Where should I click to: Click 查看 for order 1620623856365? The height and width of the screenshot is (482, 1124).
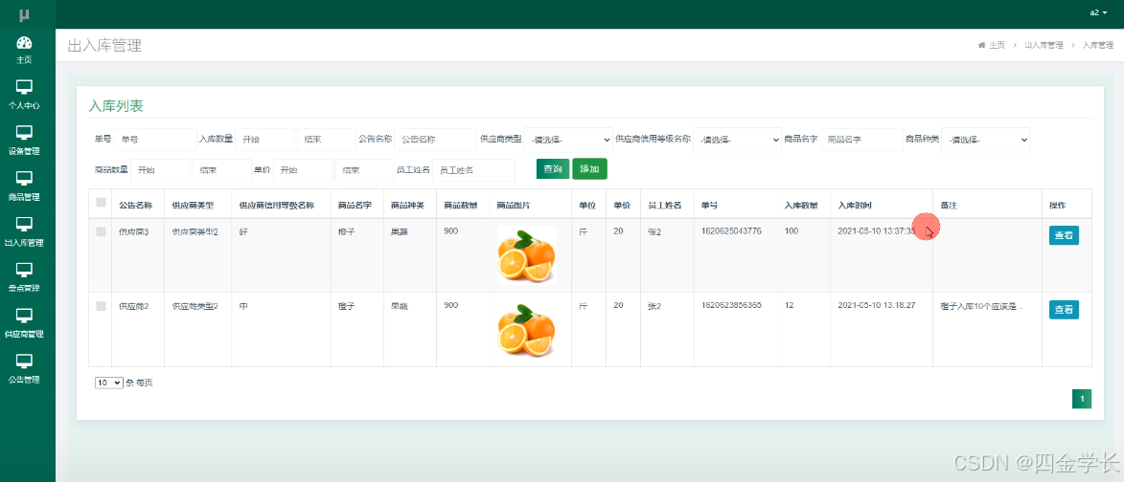pyautogui.click(x=1064, y=310)
